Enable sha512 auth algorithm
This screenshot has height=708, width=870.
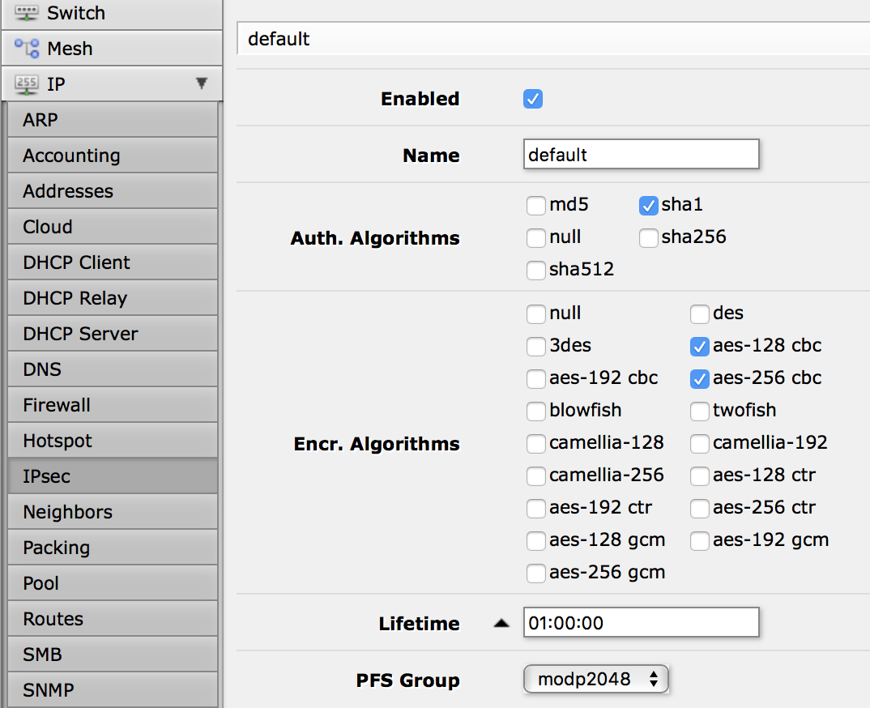pyautogui.click(x=536, y=271)
